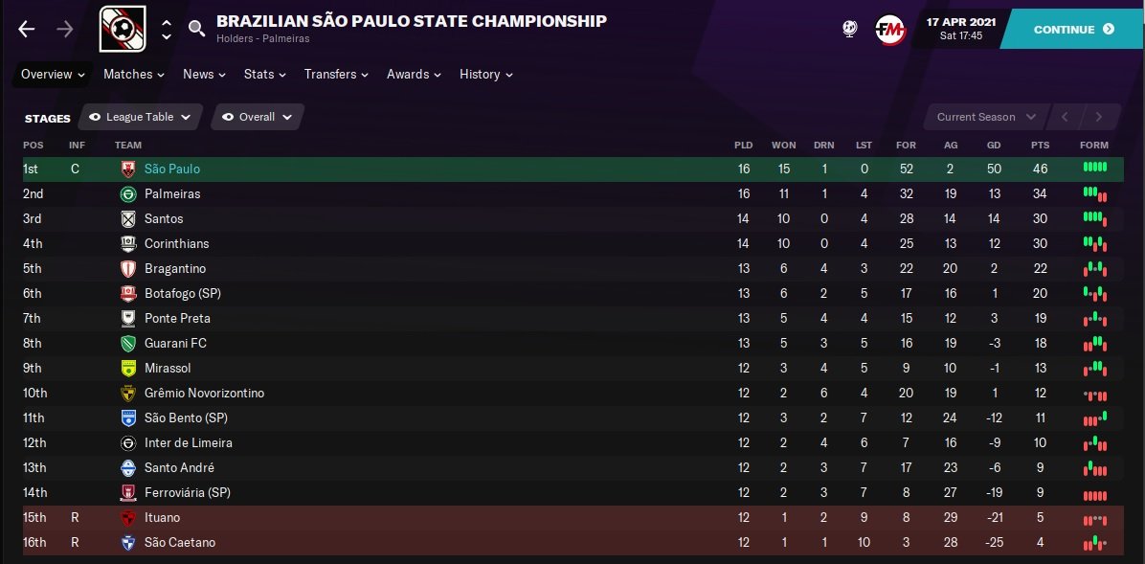Click the world globe icon
1145x564 pixels.
849,30
